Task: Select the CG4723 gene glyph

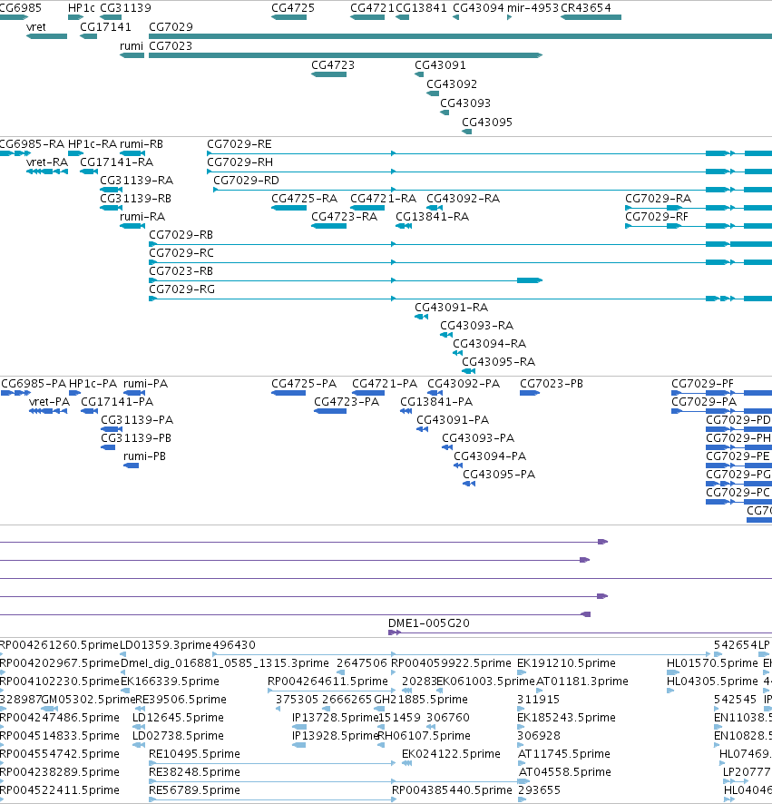Action: coord(328,74)
